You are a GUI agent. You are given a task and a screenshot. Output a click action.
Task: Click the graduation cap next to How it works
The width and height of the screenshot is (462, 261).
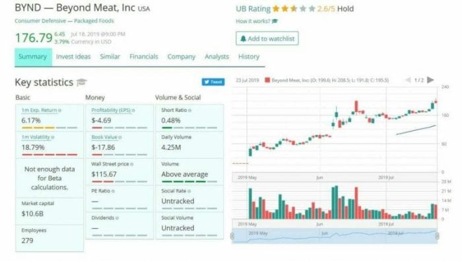coord(275,21)
